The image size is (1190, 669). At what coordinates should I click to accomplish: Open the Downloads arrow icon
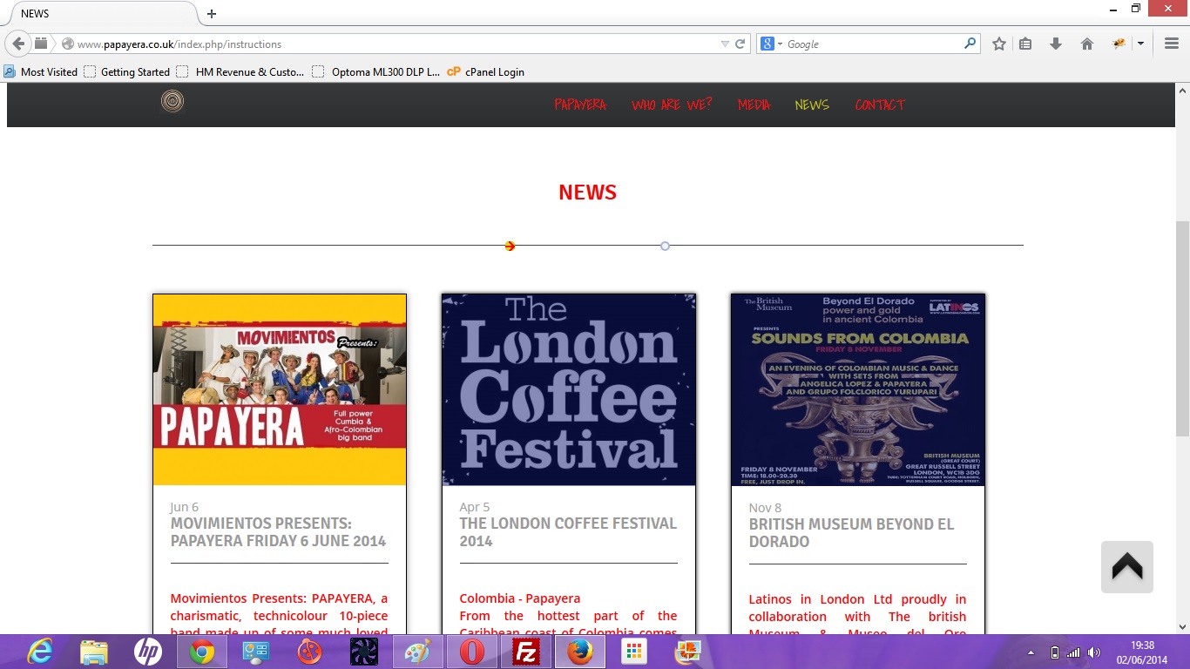tap(1056, 44)
